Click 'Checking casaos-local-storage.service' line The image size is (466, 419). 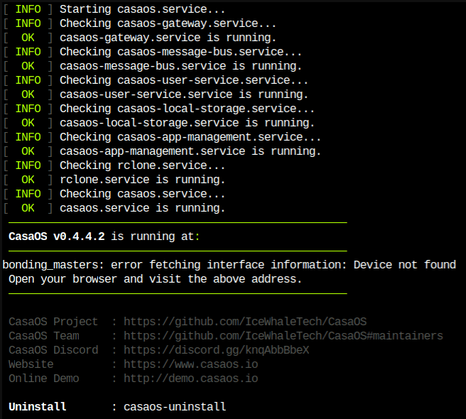pyautogui.click(x=187, y=109)
